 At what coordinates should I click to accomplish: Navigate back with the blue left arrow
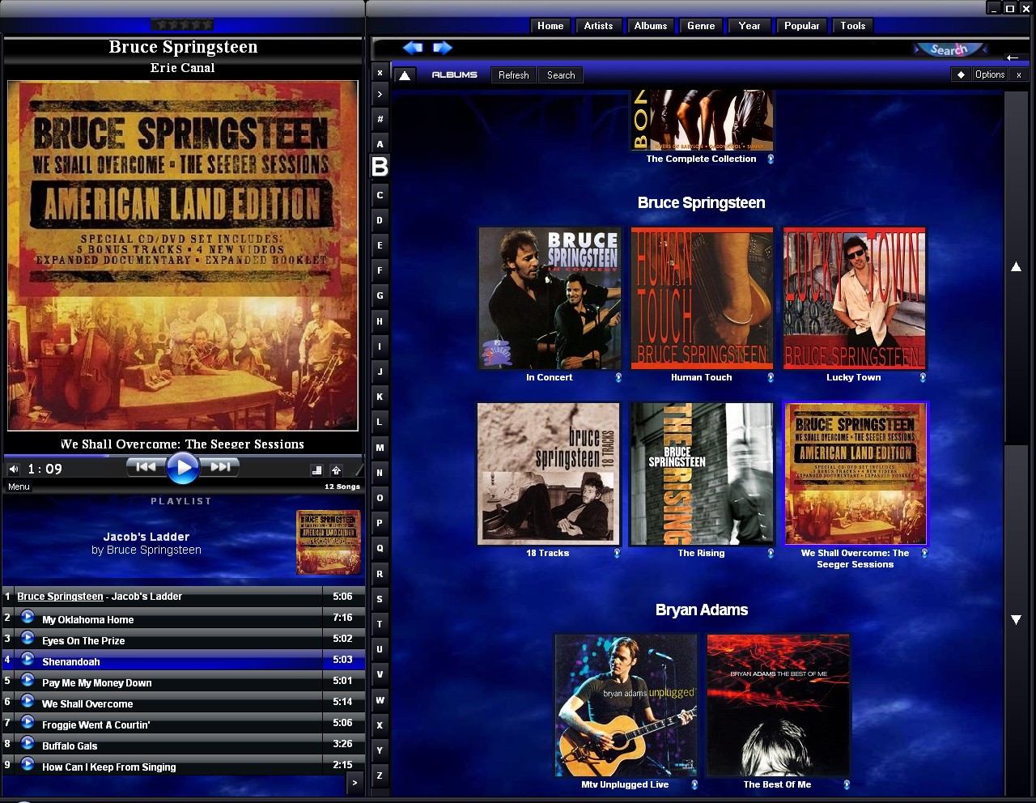tap(413, 48)
